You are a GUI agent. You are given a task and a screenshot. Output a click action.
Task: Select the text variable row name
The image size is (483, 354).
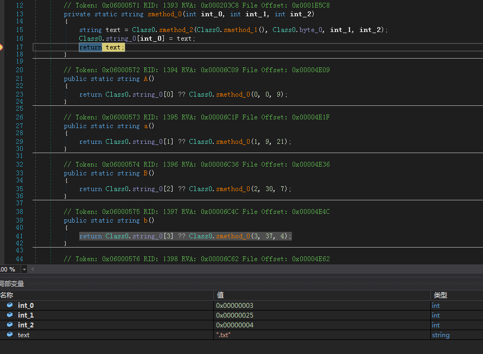[23, 335]
